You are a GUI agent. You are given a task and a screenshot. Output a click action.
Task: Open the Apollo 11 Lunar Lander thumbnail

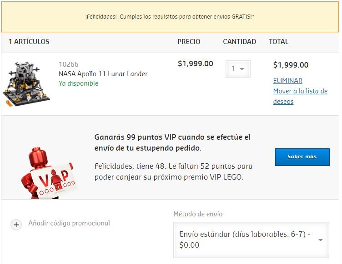tap(26, 84)
